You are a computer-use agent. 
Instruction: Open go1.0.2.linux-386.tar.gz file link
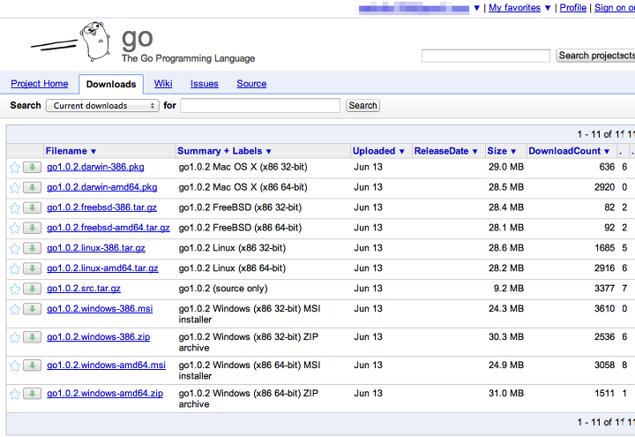coord(96,248)
